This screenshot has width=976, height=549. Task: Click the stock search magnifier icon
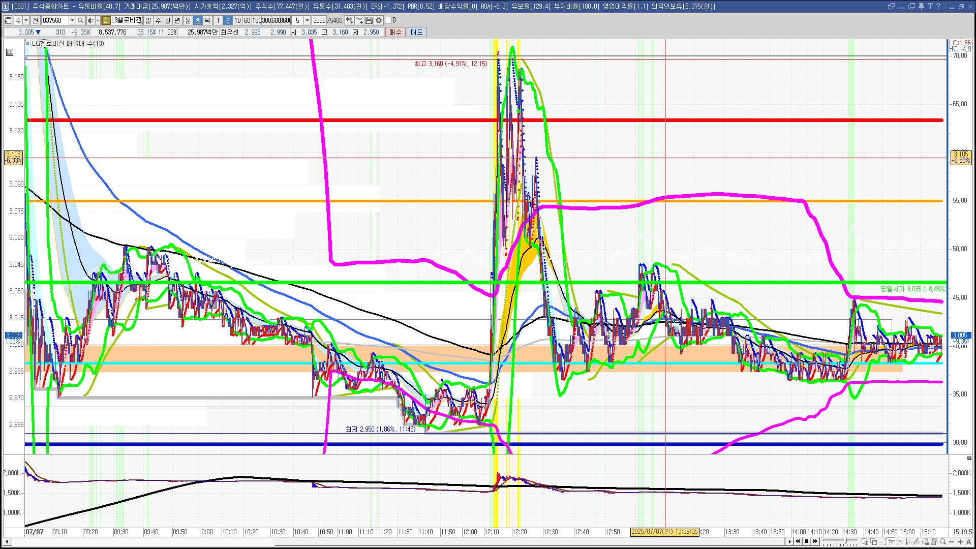coord(81,20)
